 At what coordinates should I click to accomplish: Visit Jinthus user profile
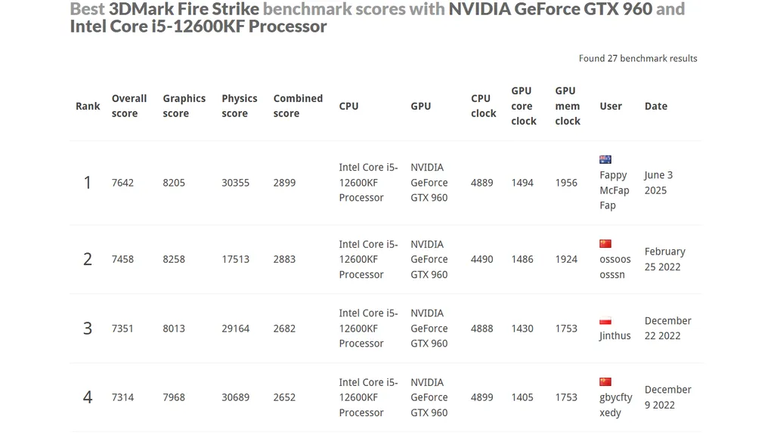(615, 336)
